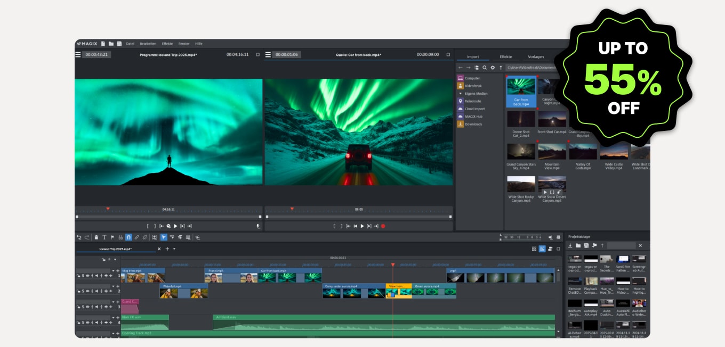Toggle lock on track 3
This screenshot has width=725, height=347.
click(78, 307)
